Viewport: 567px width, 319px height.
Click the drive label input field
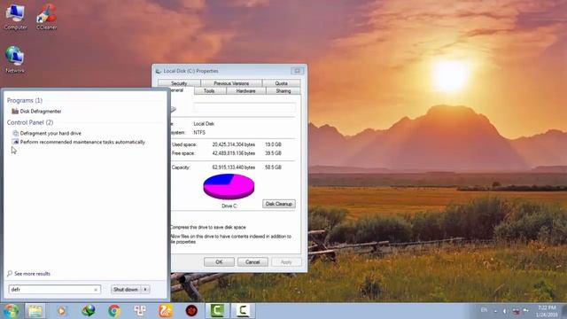[245, 107]
